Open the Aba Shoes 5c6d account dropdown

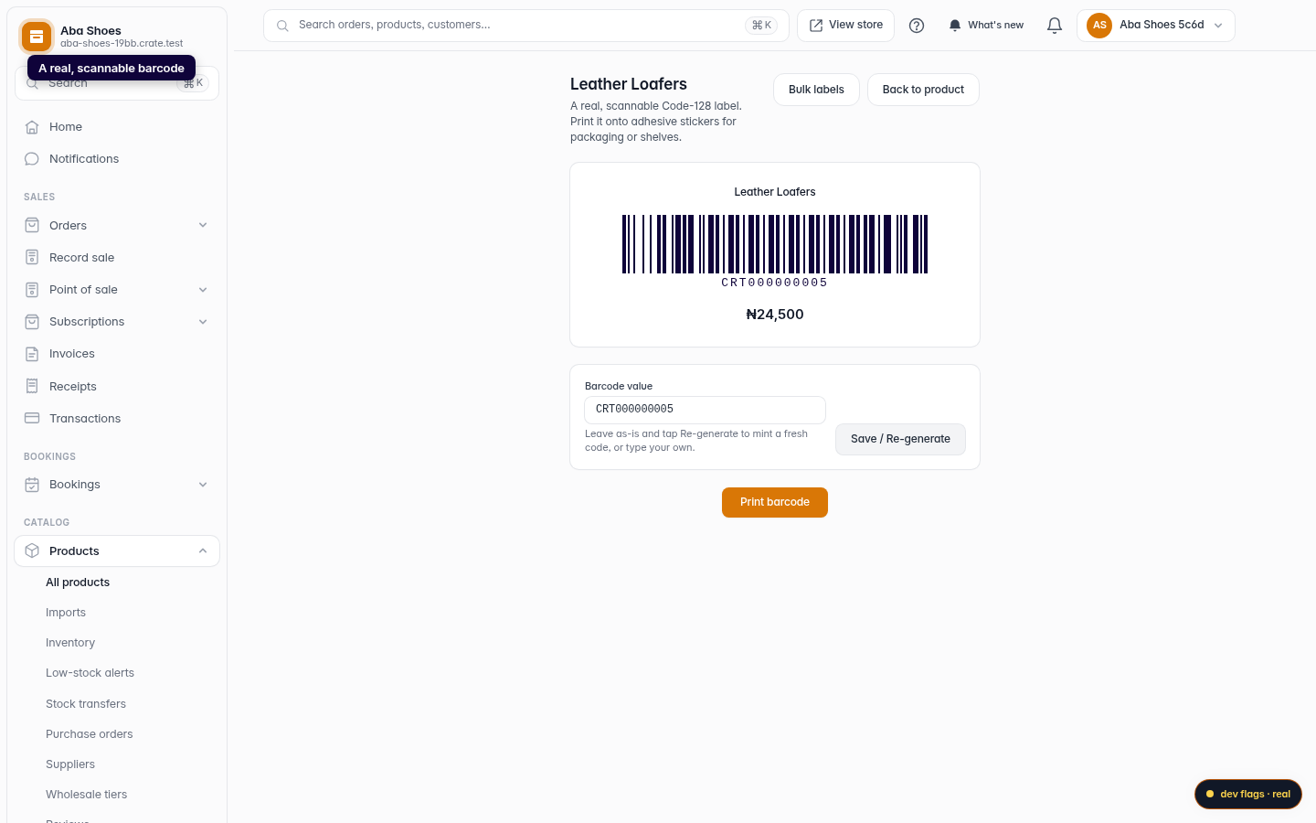pos(1156,26)
